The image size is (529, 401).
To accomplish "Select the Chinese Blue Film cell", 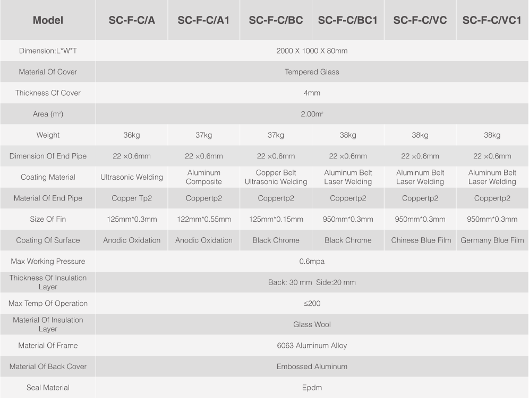I will (420, 240).
